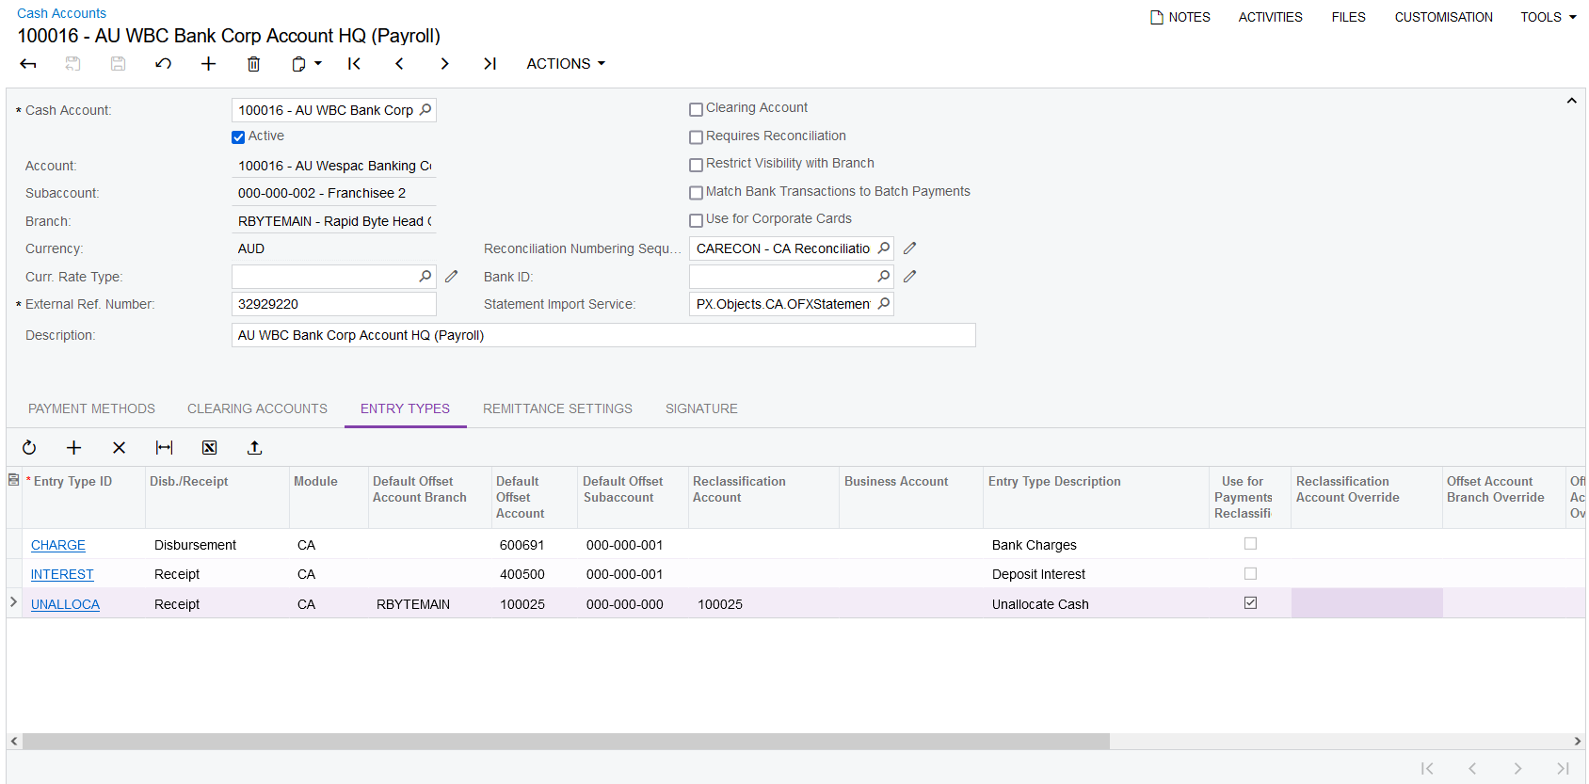This screenshot has width=1589, height=784.
Task: Add a new cash account record
Action: [208, 64]
